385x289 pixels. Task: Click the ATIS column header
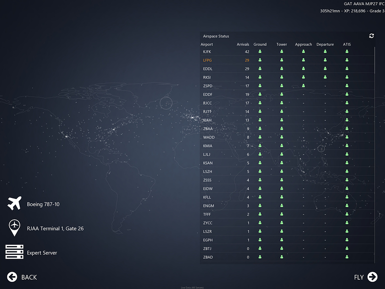[x=347, y=44]
